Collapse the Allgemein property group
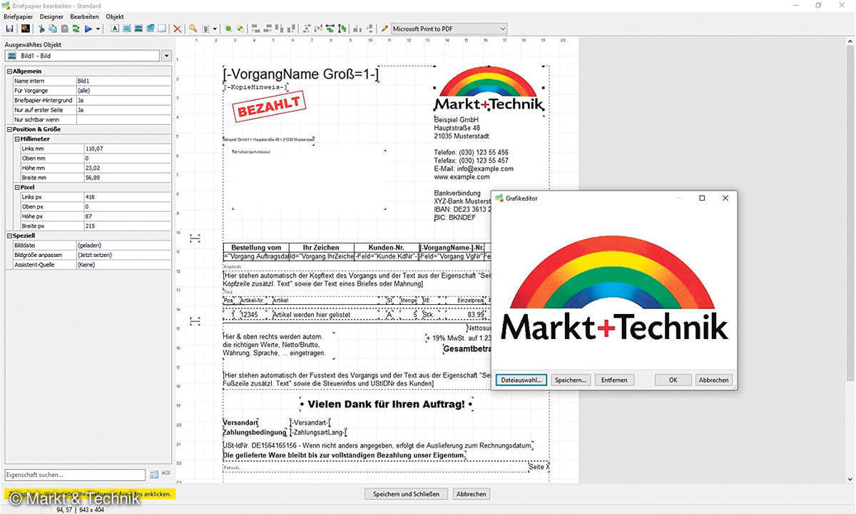Image resolution: width=856 pixels, height=514 pixels. point(9,71)
